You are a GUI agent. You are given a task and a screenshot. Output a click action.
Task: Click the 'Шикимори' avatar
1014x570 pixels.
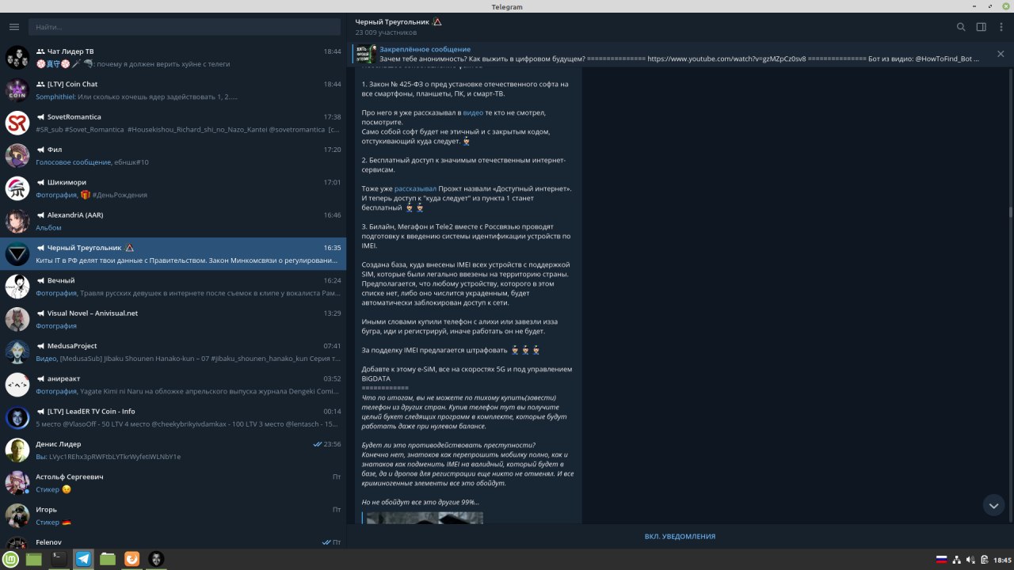pyautogui.click(x=17, y=188)
